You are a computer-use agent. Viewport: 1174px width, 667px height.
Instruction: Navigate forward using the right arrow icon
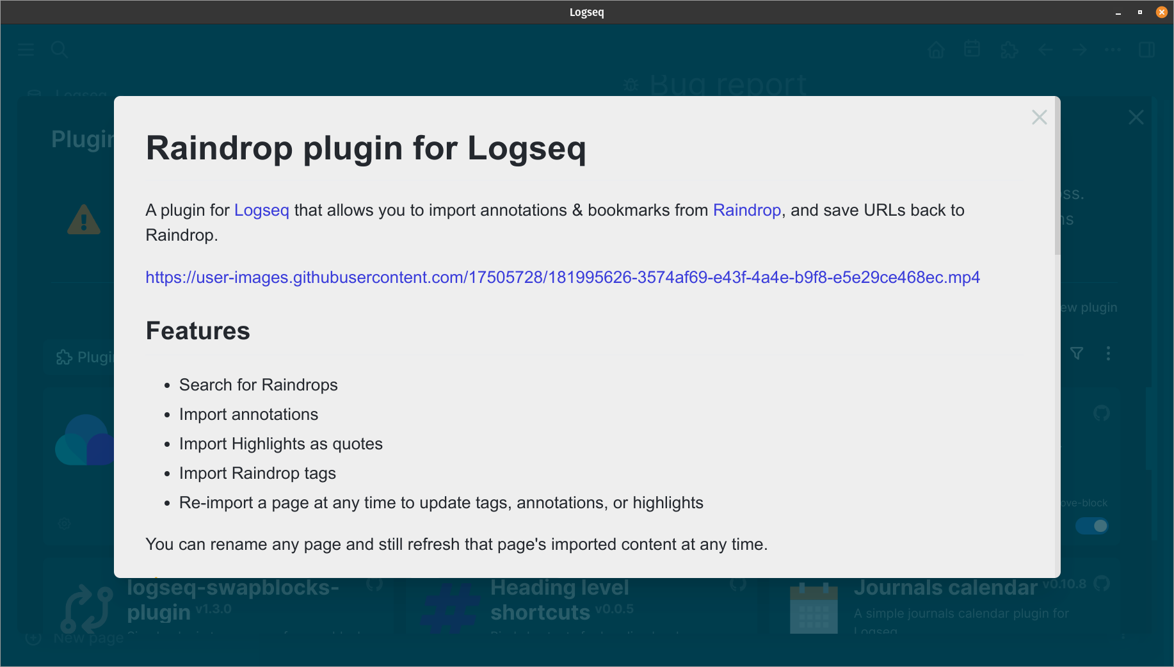[1079, 50]
